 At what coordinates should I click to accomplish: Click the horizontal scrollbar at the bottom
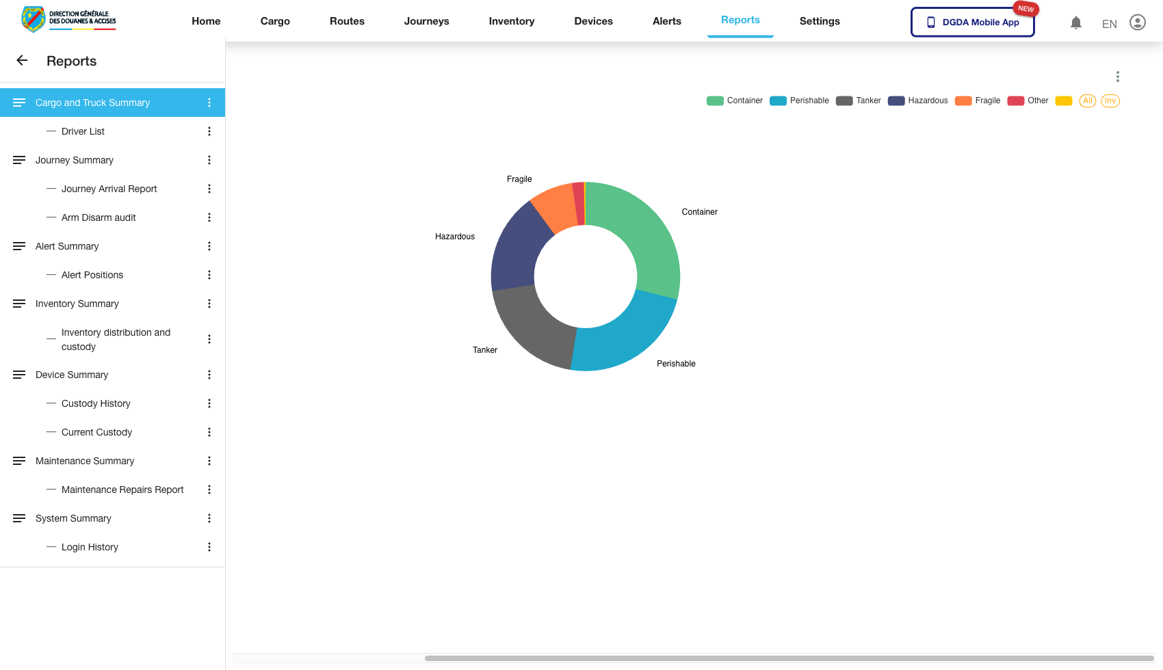click(x=788, y=658)
